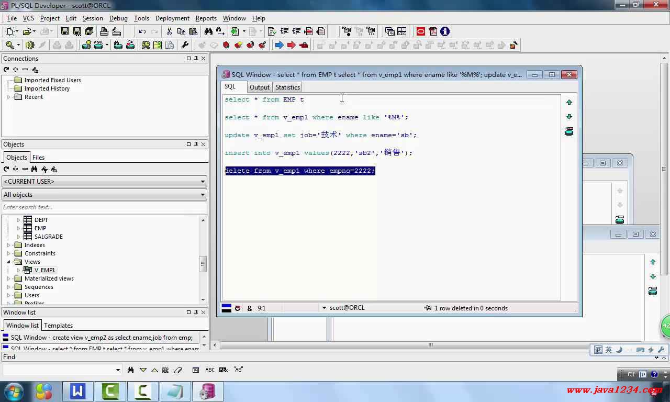Image resolution: width=670 pixels, height=402 pixels.
Task: Click the red right arrow icon
Action: tap(292, 45)
